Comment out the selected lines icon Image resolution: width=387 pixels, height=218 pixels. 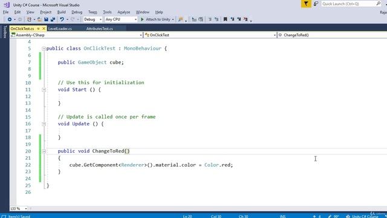pyautogui.click(x=210, y=19)
